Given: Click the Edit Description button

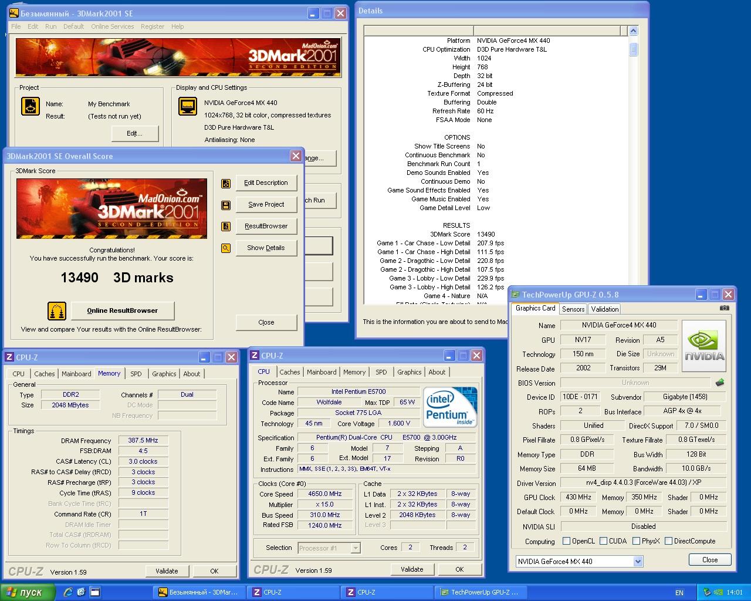Looking at the screenshot, I should point(266,183).
